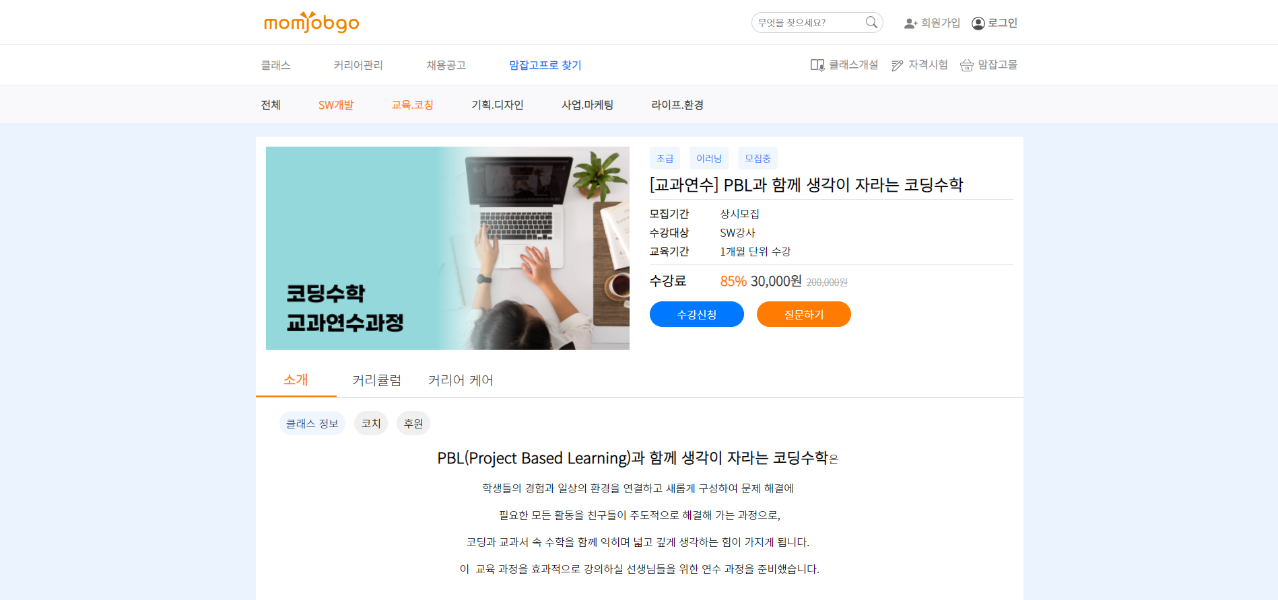Switch to the 커리어 케어 tab
1278x600 pixels.
pyautogui.click(x=461, y=380)
